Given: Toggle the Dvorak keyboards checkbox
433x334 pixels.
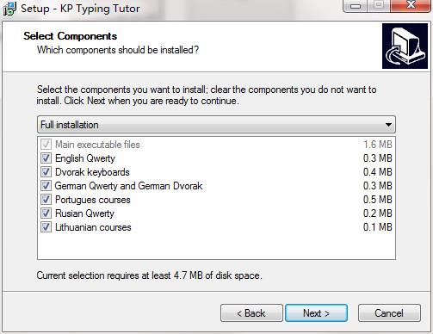Looking at the screenshot, I should click(46, 172).
